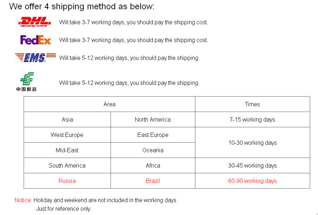This screenshot has width=318, height=215.
Task: Click the Area column header
Action: coord(109,104)
